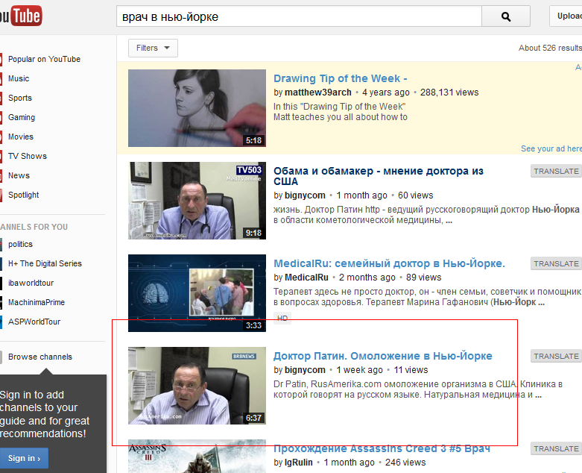The width and height of the screenshot is (582, 473).
Task: Visit the IgRulin channel link
Action: (298, 463)
